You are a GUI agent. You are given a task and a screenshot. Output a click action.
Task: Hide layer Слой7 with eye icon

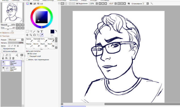click(x=3, y=62)
